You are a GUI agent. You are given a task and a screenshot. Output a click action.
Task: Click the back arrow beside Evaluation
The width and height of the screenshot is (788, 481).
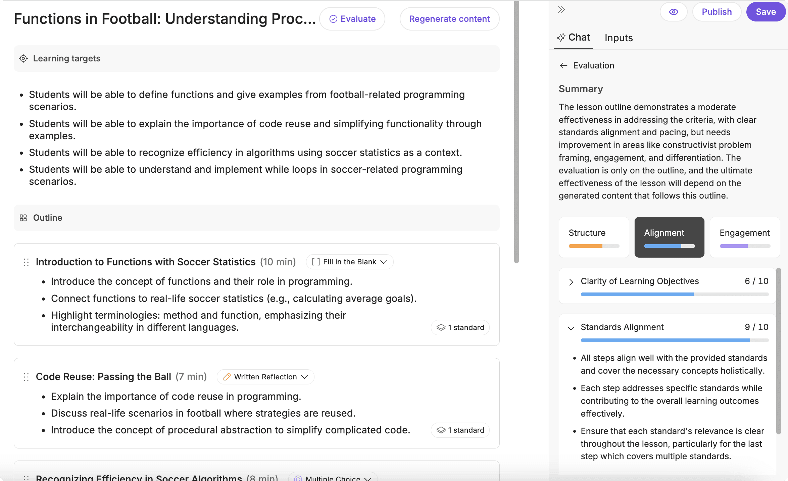[563, 66]
